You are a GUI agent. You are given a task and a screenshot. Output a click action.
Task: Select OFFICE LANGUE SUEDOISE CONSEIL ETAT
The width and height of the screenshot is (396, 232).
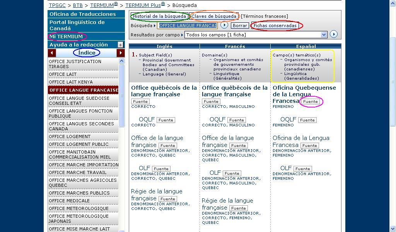point(83,101)
